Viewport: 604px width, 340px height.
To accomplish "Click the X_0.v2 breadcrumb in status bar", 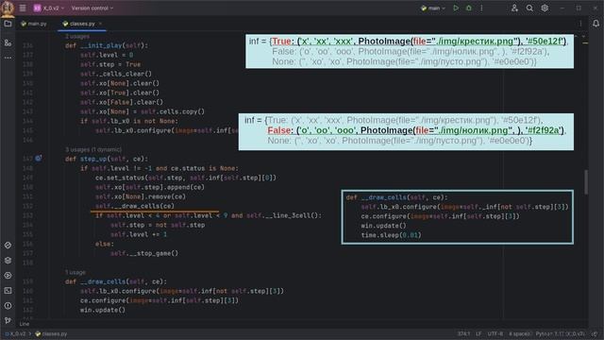I will coord(15,333).
